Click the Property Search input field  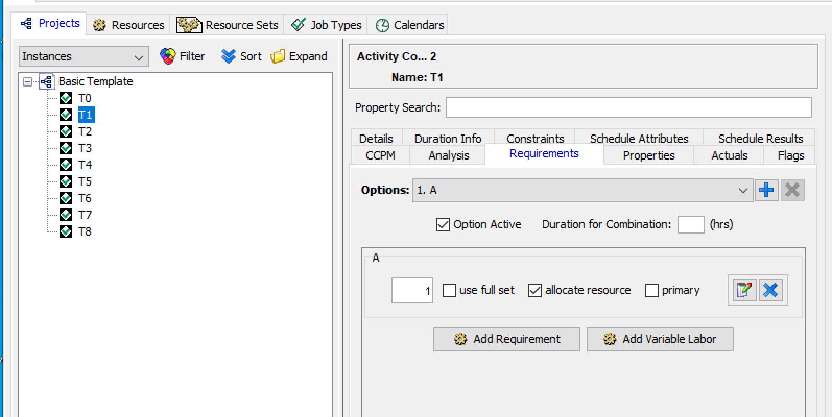tap(628, 107)
